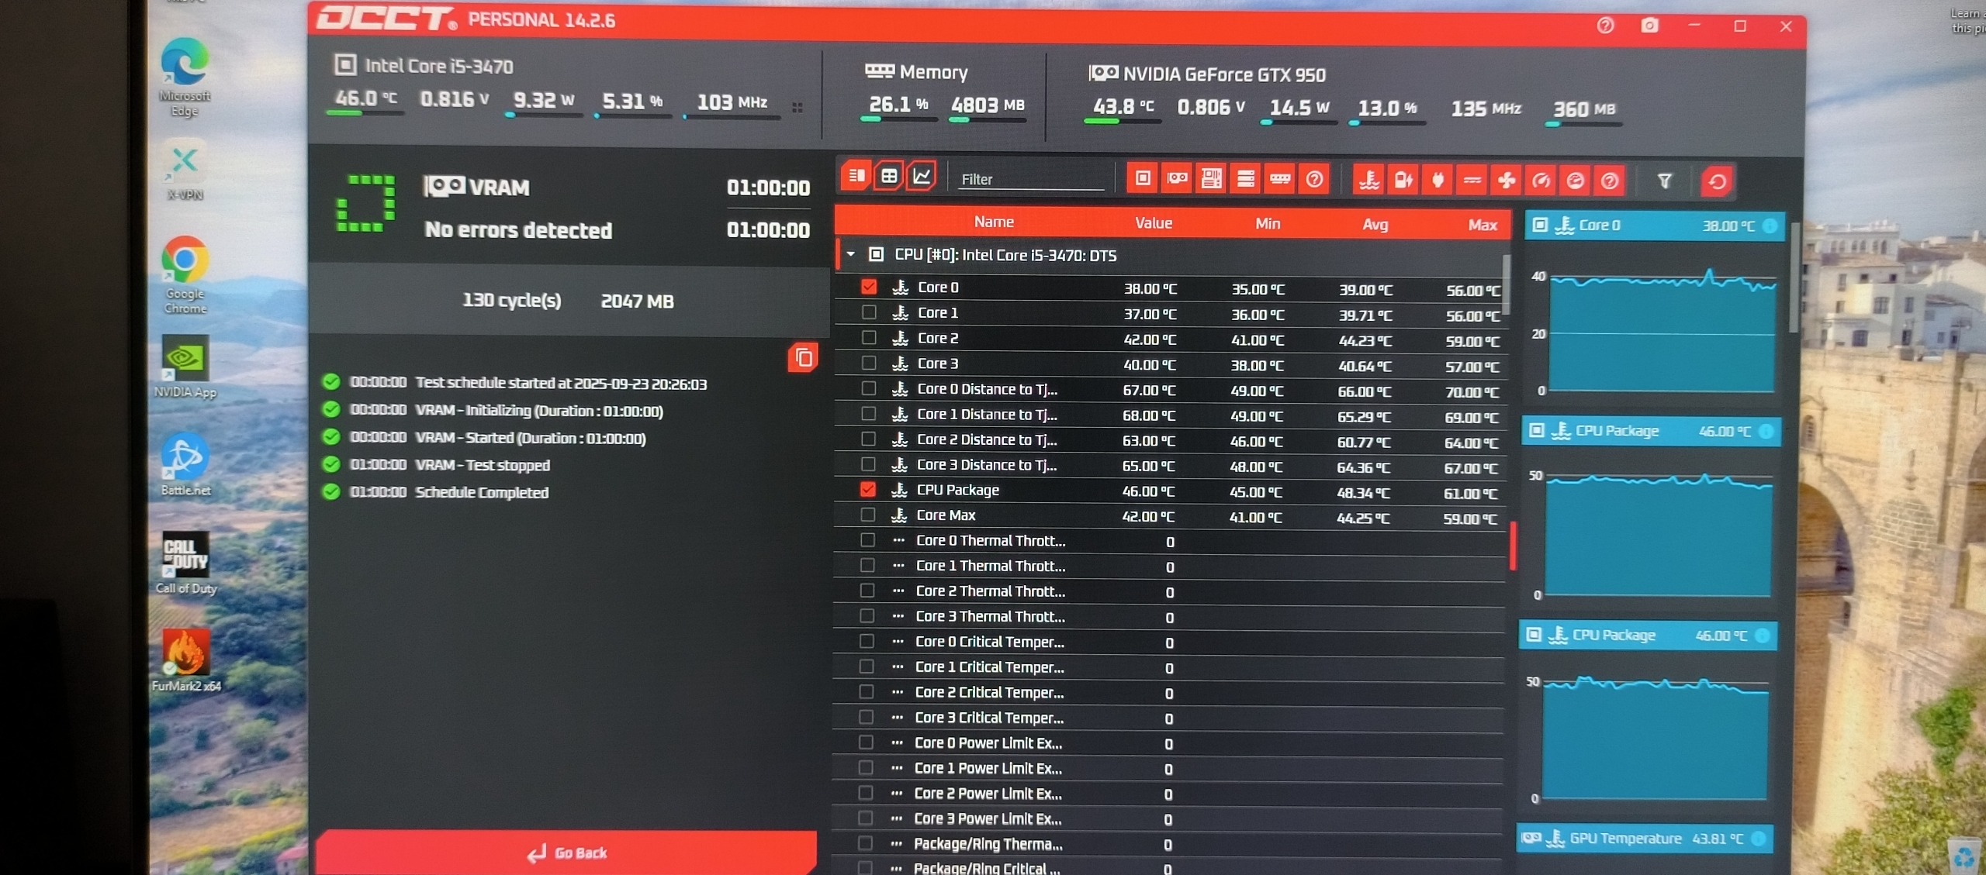Toggle the motherboard sensor filter icon
Image resolution: width=1986 pixels, height=875 pixels.
pyautogui.click(x=1211, y=179)
